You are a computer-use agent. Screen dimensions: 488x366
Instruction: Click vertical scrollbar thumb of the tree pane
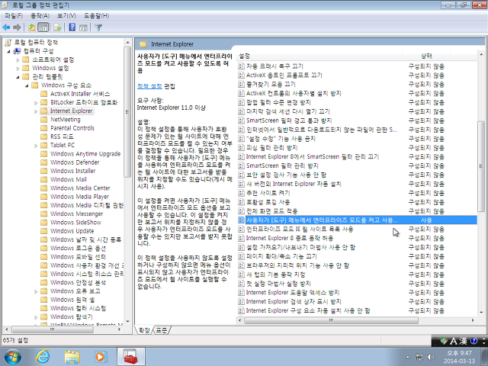pyautogui.click(x=127, y=112)
